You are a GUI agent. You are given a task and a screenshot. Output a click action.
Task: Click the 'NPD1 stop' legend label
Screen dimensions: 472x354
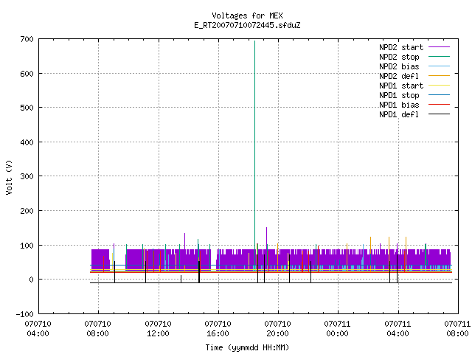point(399,95)
